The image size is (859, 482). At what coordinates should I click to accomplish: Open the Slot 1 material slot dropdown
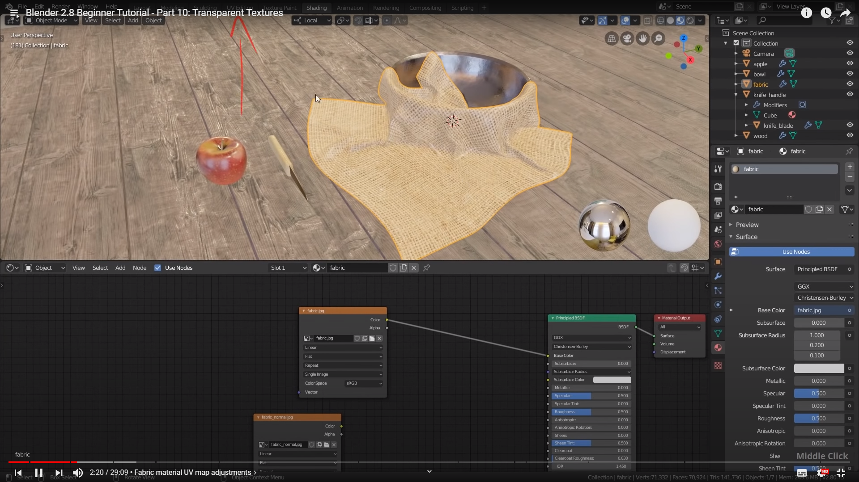(x=288, y=268)
